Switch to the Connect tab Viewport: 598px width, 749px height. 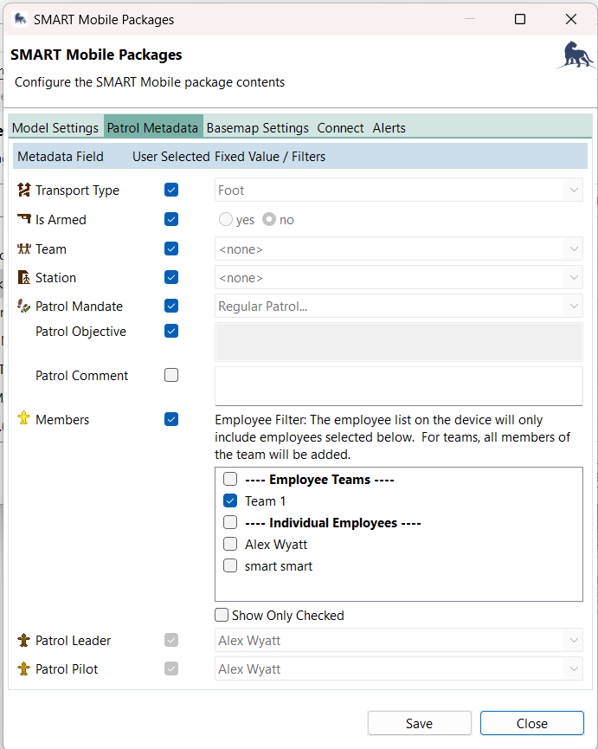[340, 127]
